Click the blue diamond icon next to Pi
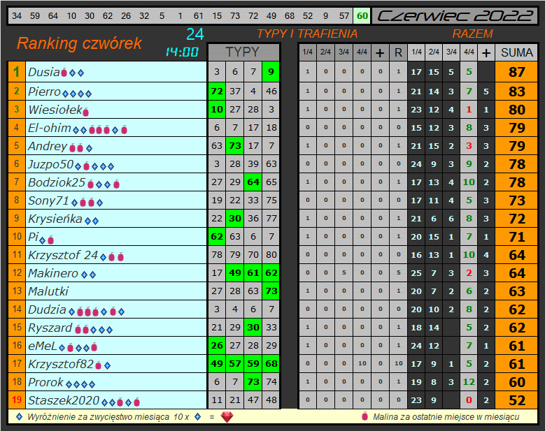Screen dimensions: 545x431 43,240
